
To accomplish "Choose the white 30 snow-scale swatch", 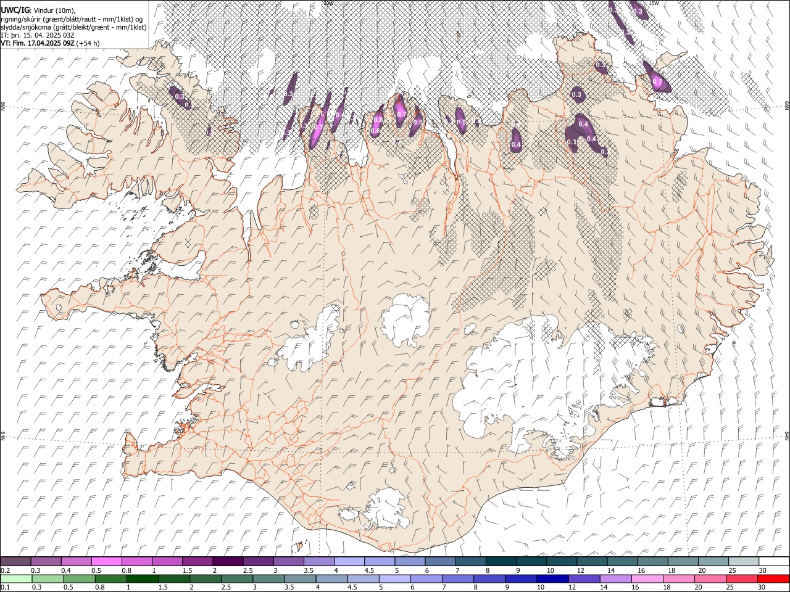I will pyautogui.click(x=774, y=561).
